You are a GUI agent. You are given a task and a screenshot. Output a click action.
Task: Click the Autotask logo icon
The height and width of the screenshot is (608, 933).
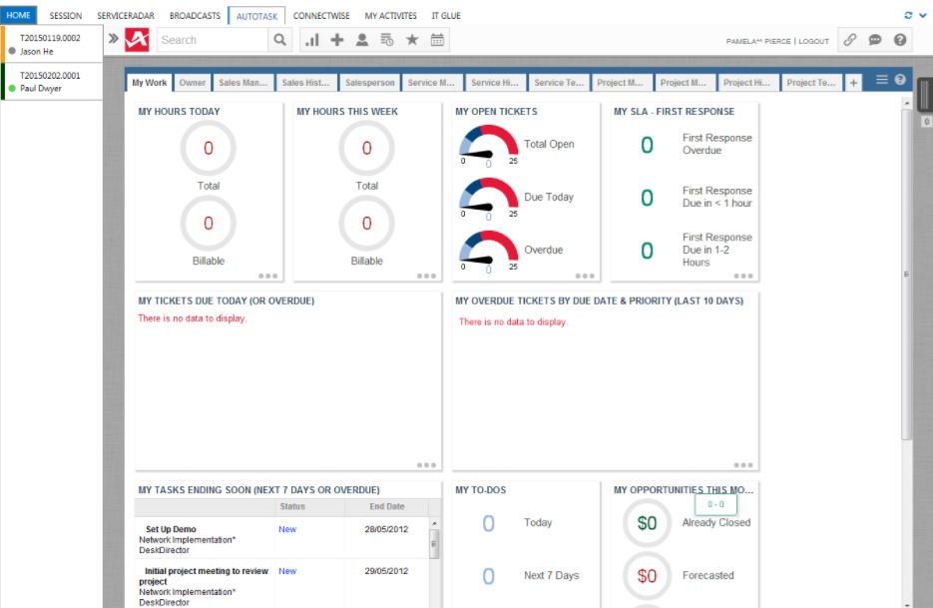137,40
